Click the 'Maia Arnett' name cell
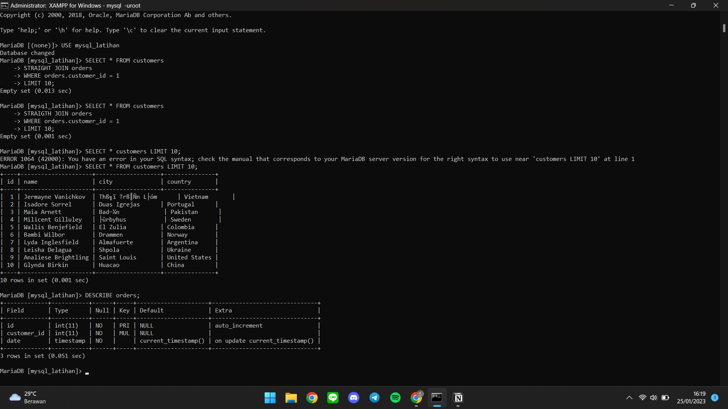This screenshot has height=409, width=728. pyautogui.click(x=42, y=212)
